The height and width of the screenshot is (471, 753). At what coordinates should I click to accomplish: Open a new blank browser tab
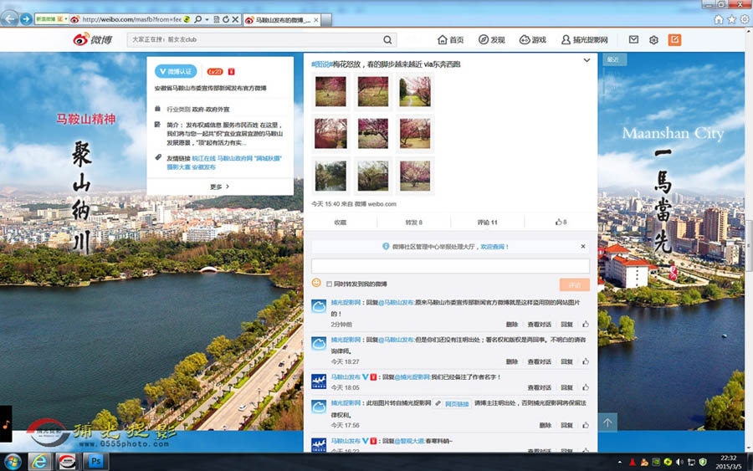pos(326,20)
